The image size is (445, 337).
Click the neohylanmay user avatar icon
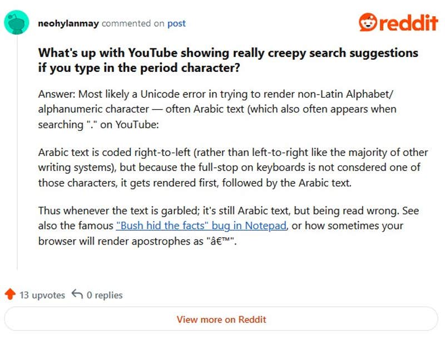(17, 23)
